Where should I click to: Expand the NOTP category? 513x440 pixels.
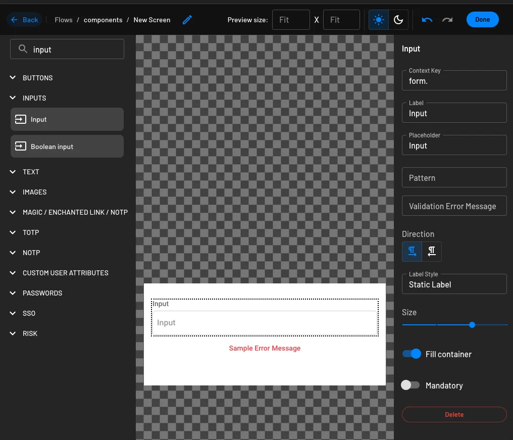point(13,253)
